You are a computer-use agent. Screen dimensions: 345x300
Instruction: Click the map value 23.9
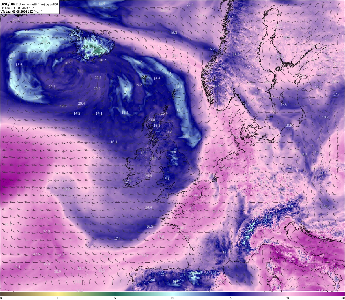coord(153,159)
